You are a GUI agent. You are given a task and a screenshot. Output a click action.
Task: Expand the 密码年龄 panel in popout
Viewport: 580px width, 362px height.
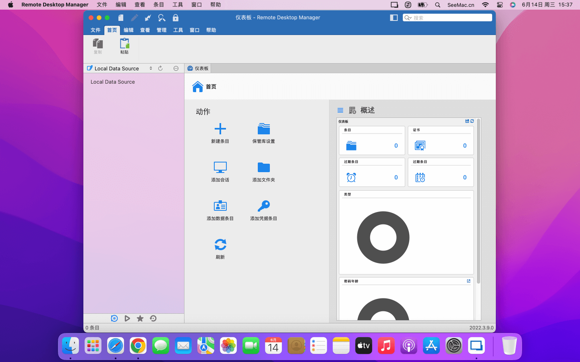click(x=468, y=281)
